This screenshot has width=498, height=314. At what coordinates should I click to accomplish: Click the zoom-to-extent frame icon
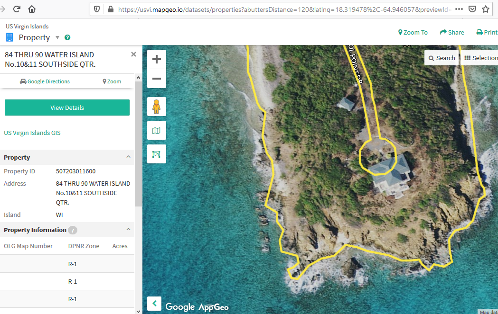coord(157,154)
